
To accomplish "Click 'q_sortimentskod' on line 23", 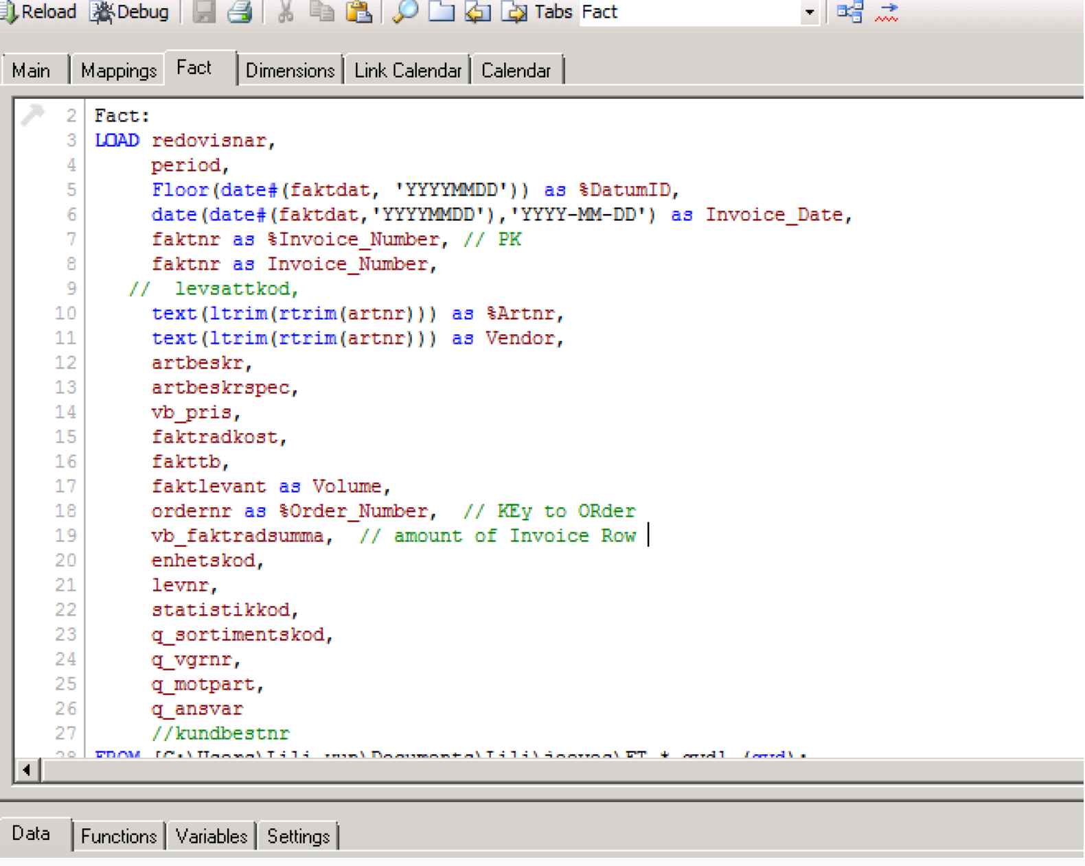I will click(238, 635).
